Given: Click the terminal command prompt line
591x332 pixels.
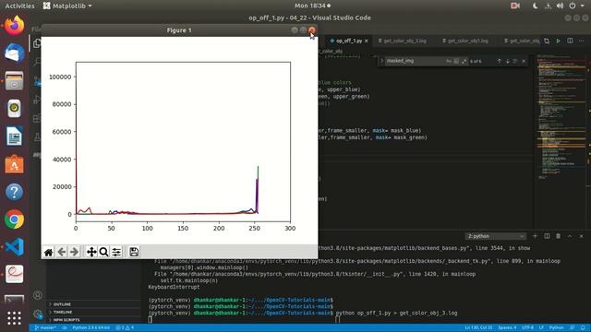Looking at the screenshot, I should [x=303, y=313].
